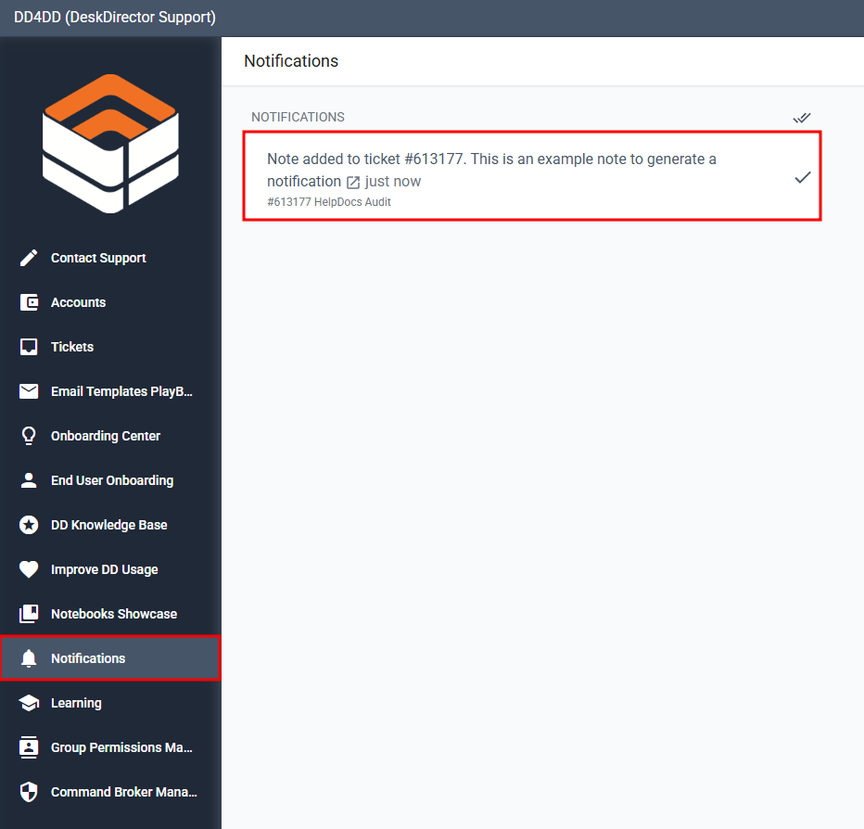The height and width of the screenshot is (829, 864).
Task: Open DD Knowledge Base
Action: tap(110, 525)
